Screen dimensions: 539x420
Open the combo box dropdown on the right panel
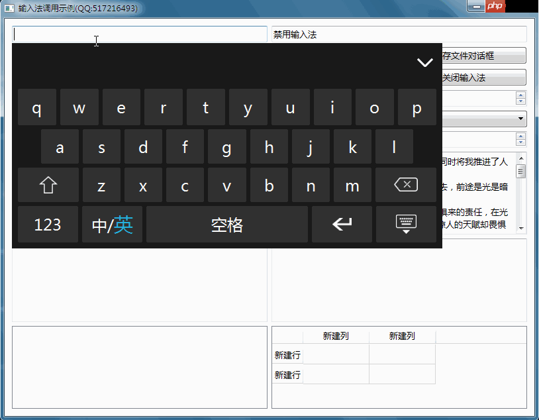tap(520, 119)
